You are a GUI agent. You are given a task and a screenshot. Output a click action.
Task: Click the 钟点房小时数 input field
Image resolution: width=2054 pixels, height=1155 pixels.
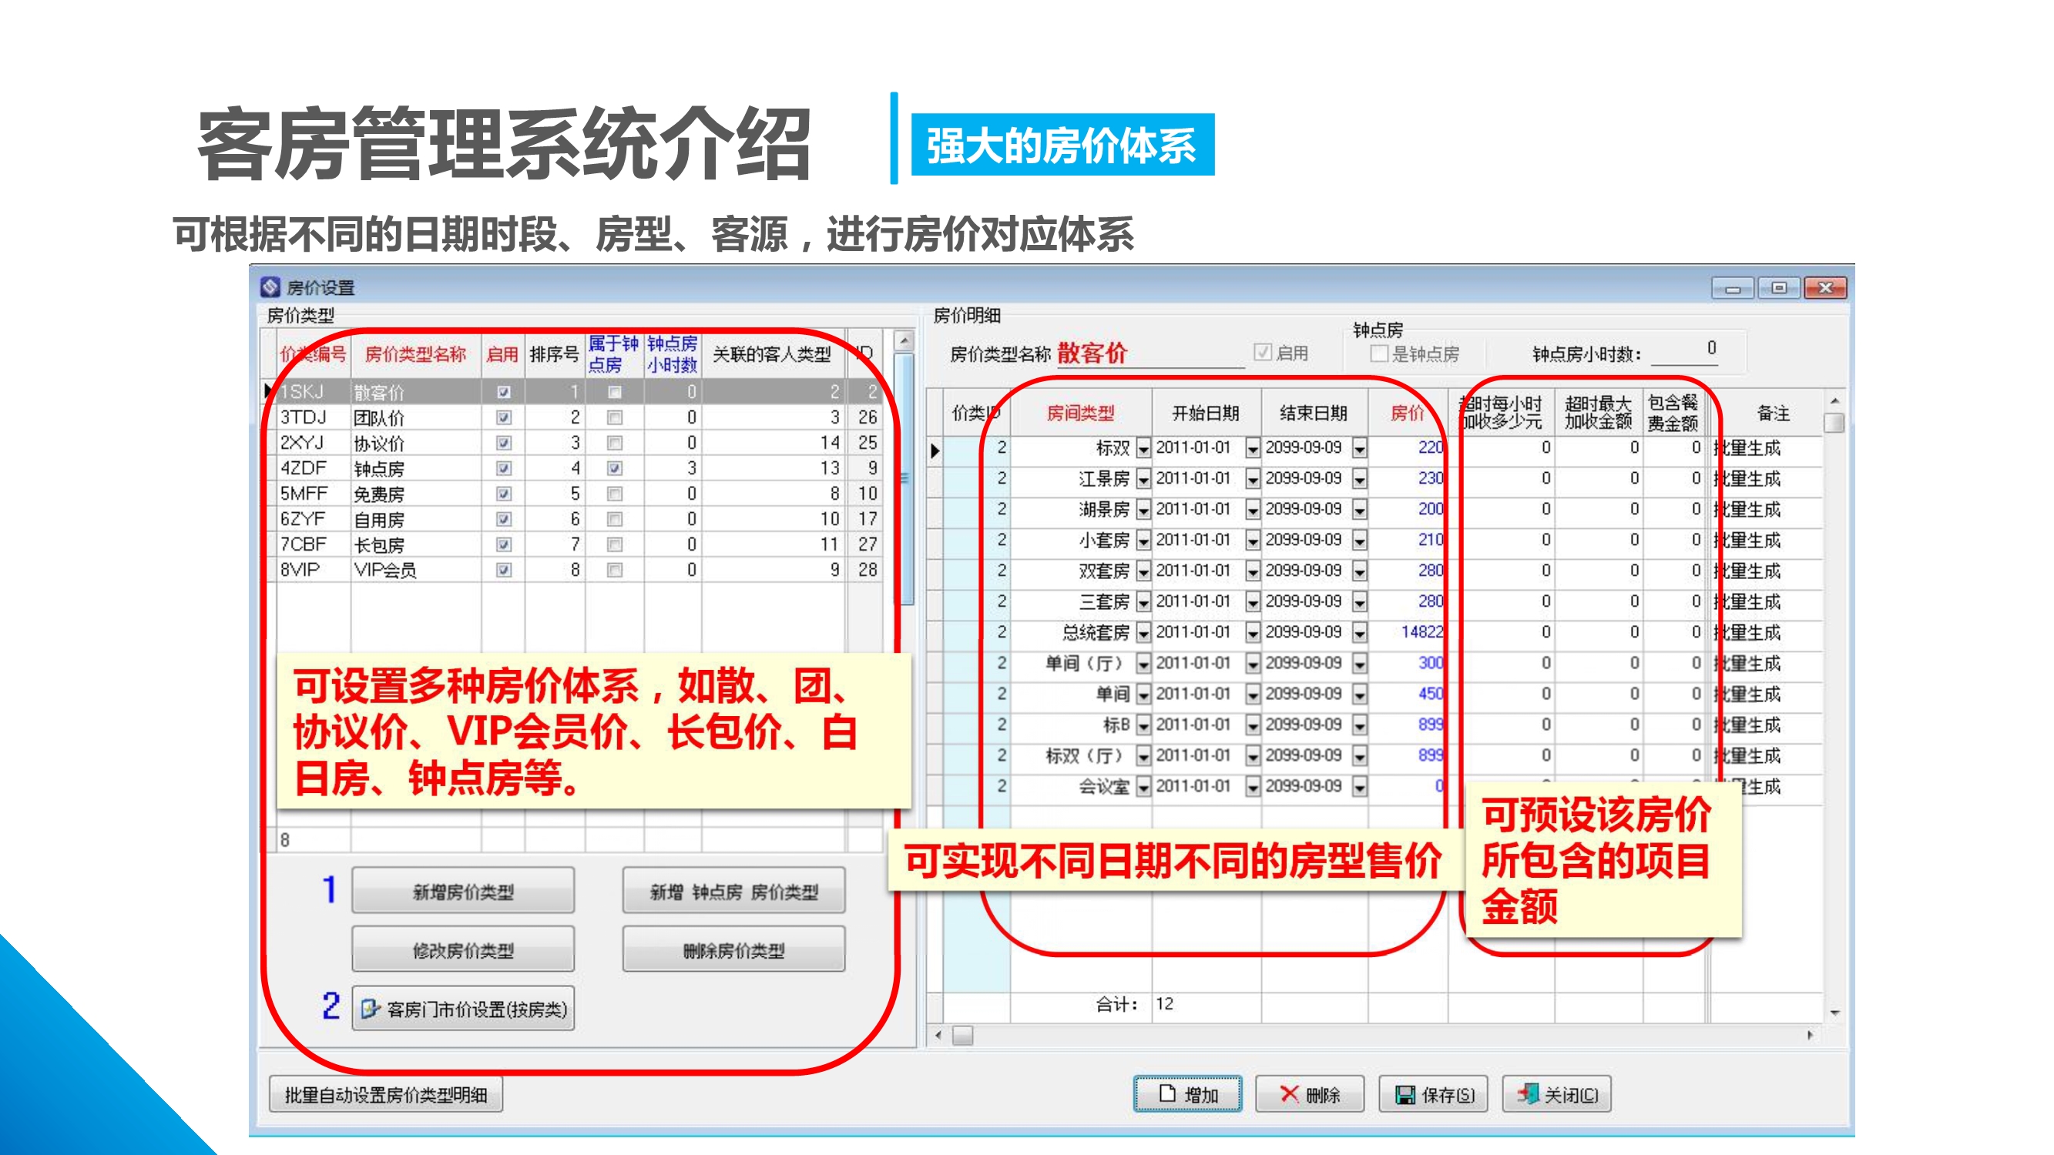(x=1684, y=352)
